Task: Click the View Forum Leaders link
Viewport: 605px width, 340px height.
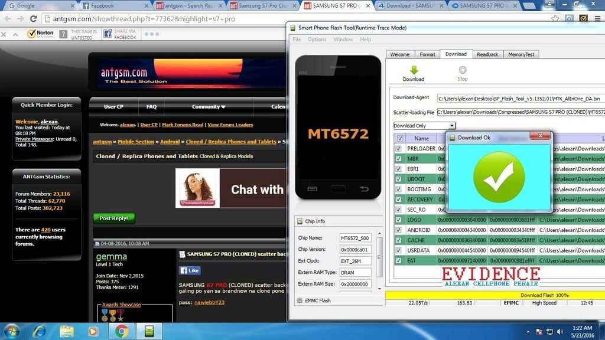Action: (230, 125)
